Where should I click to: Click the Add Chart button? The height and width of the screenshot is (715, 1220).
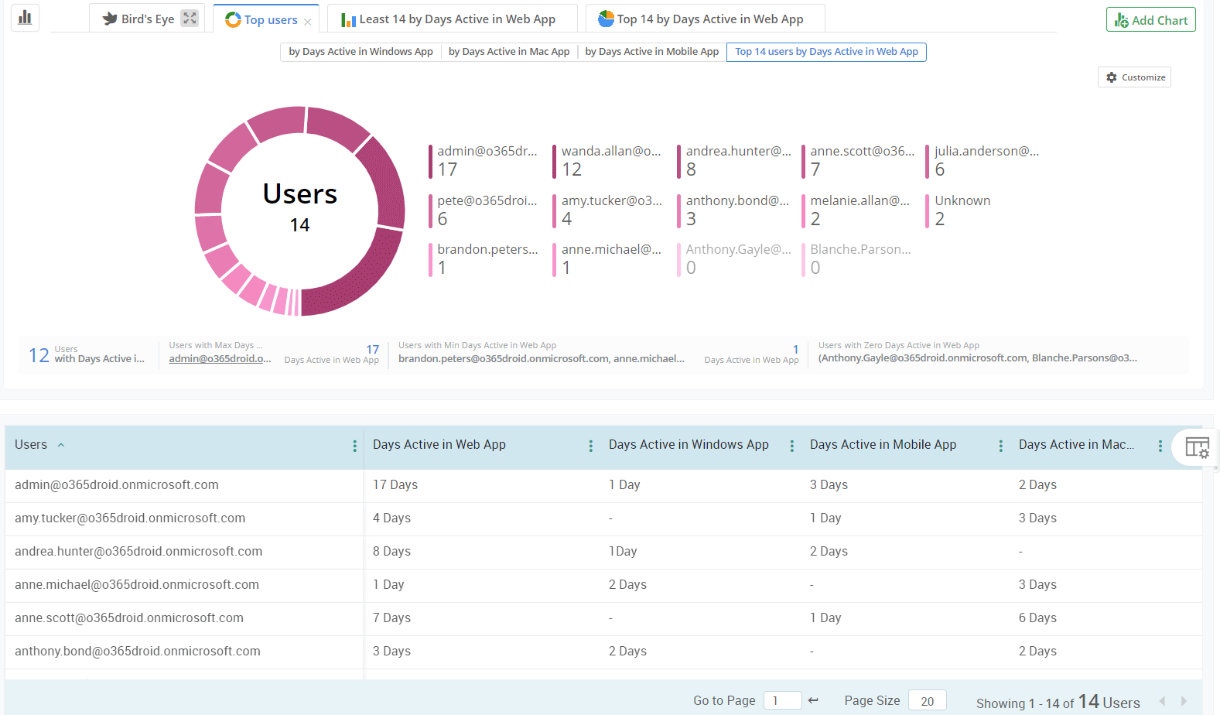pyautogui.click(x=1150, y=20)
